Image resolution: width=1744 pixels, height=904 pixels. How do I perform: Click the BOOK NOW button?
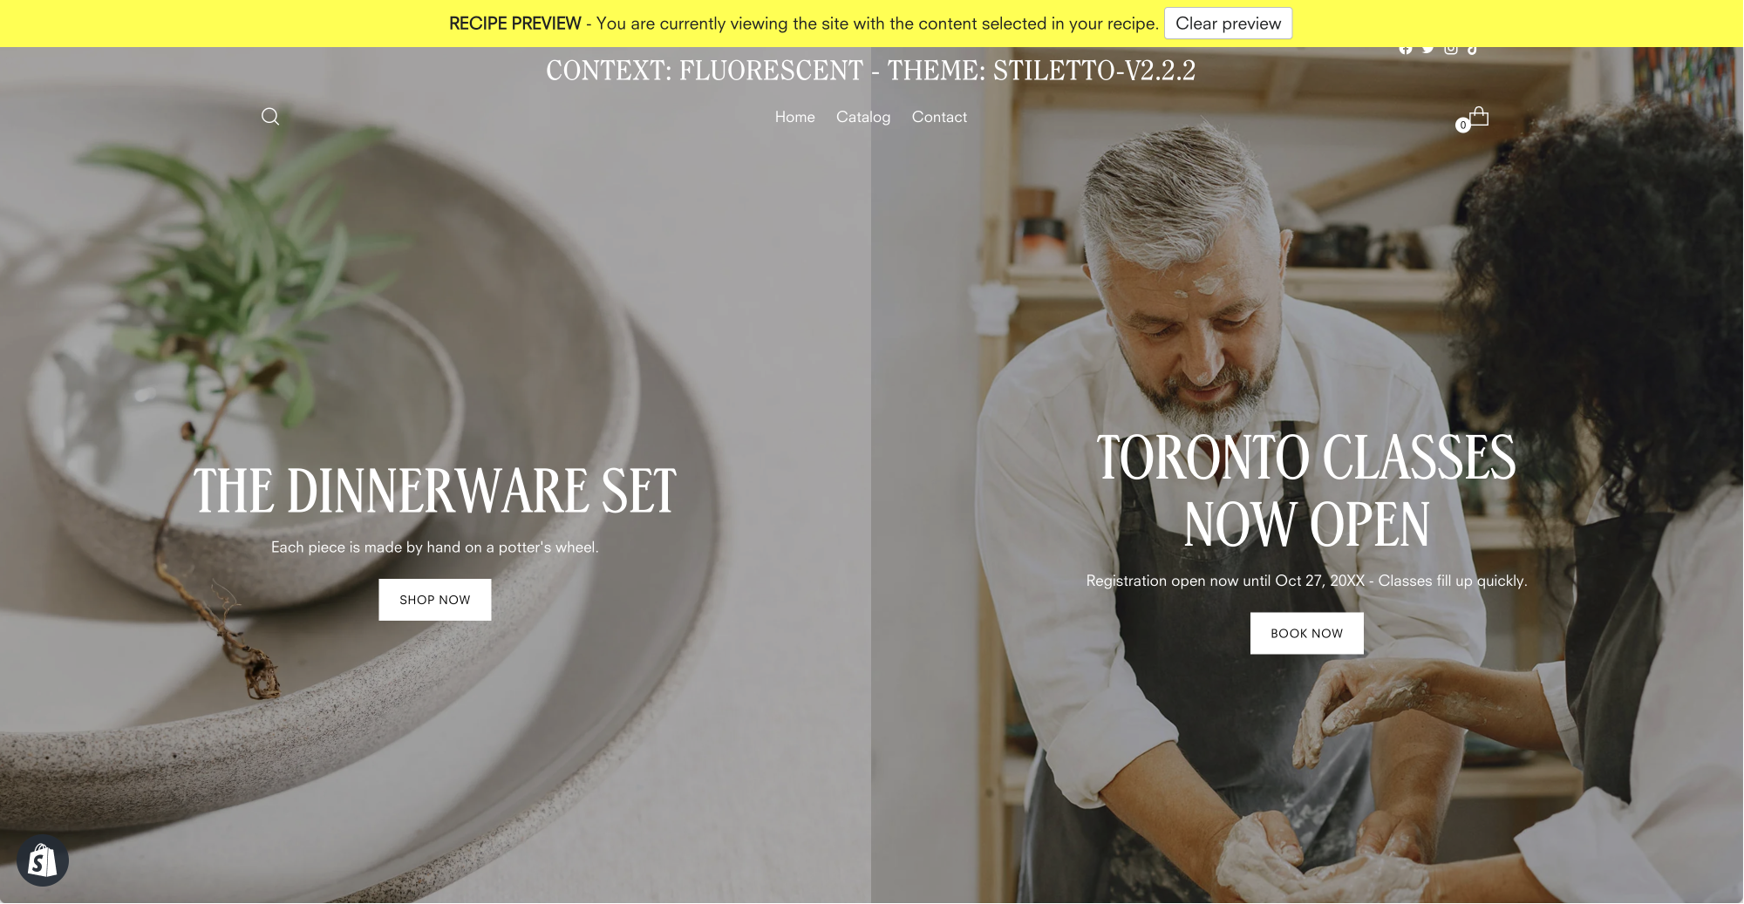pyautogui.click(x=1306, y=634)
